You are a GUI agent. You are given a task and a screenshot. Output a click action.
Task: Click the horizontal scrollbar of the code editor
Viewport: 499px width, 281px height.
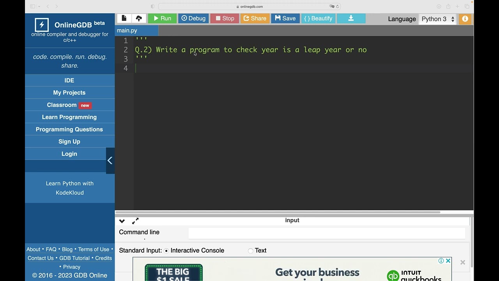click(278, 212)
